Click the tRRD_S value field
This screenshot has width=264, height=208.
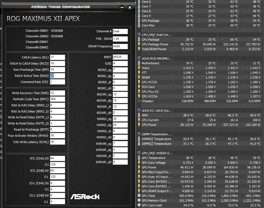coord(57,111)
